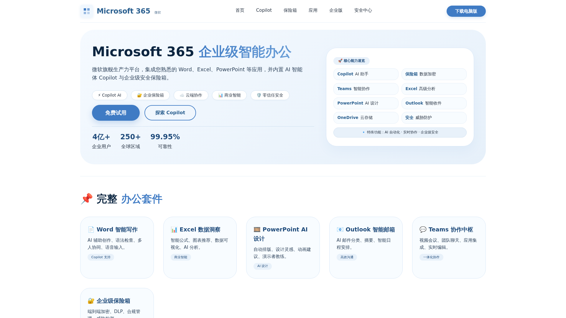Open the 保险箱 数据加密 tile
Screen dimensions: 566x318
tap(434, 74)
